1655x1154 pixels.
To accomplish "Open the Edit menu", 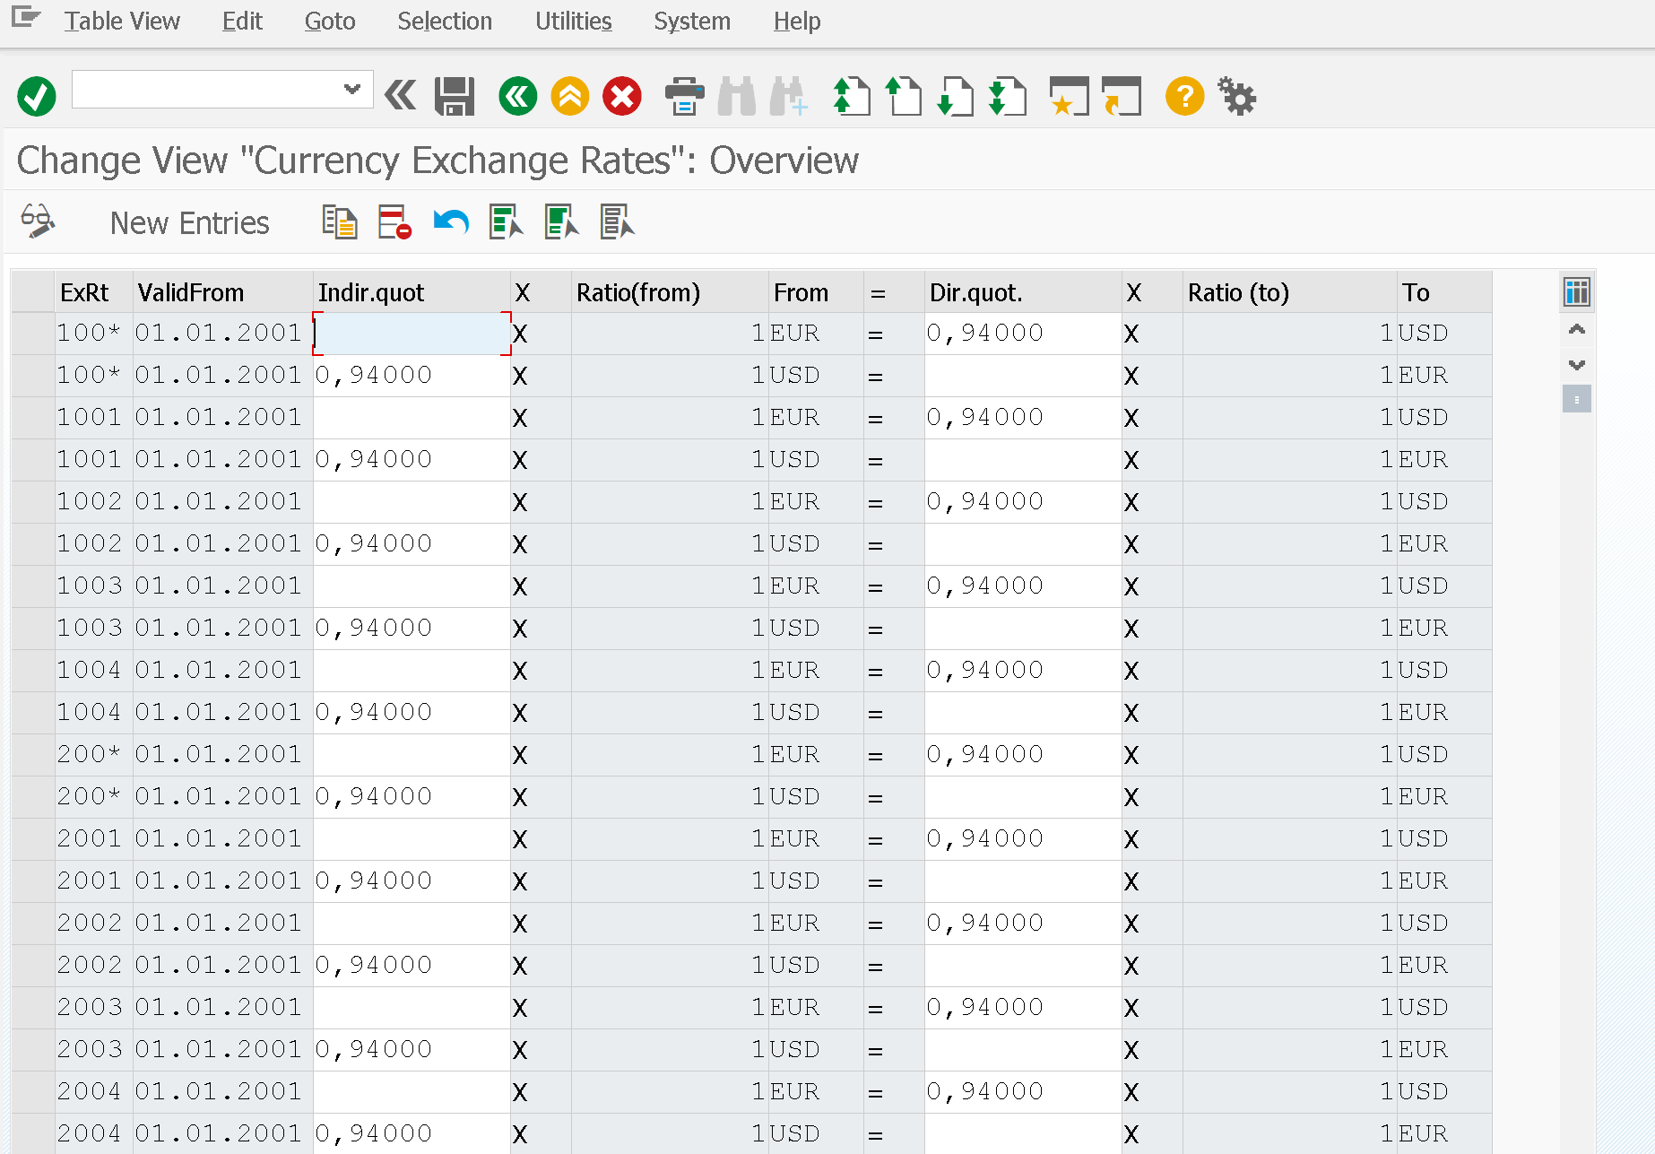I will click(x=242, y=22).
